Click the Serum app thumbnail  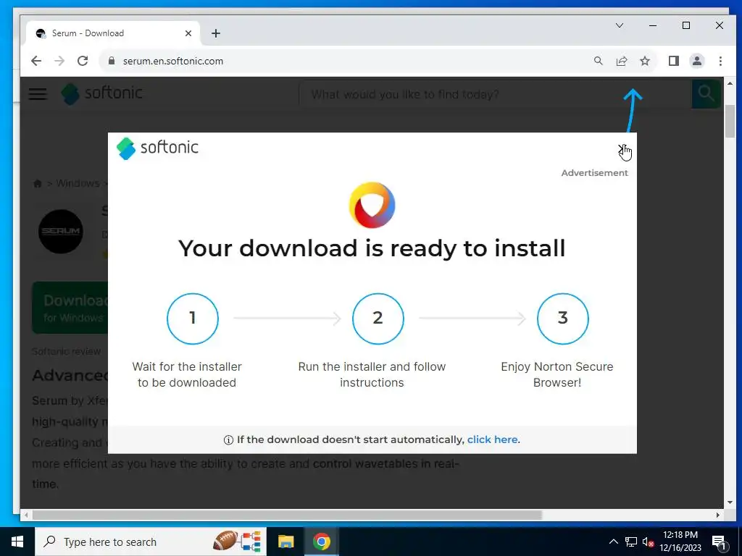tap(61, 231)
